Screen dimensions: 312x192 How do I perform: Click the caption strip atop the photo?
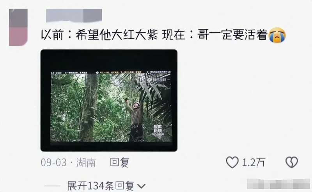click(x=111, y=72)
